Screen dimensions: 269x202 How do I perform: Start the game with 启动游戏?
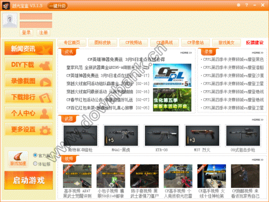click(x=28, y=180)
